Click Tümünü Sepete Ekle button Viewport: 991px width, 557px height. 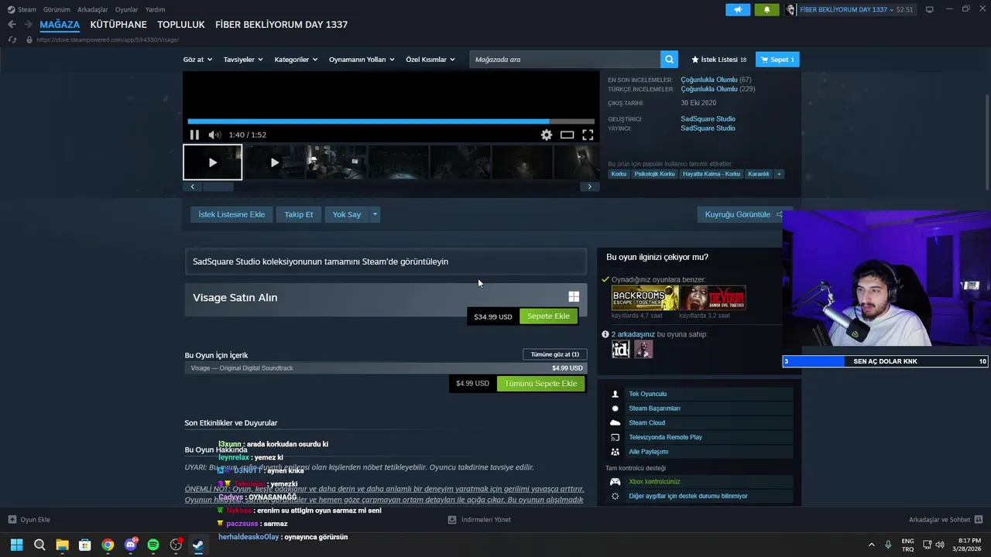tap(541, 384)
